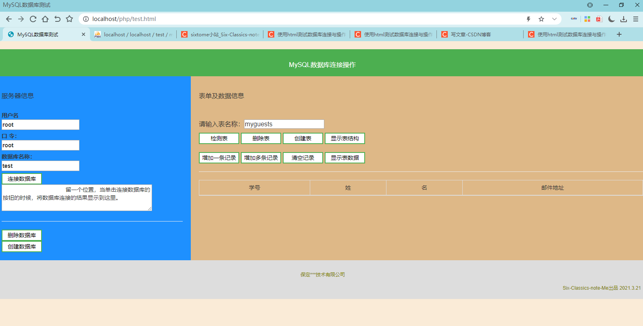This screenshot has height=326, width=643.
Task: Click the 名 table header cell
Action: [x=424, y=188]
